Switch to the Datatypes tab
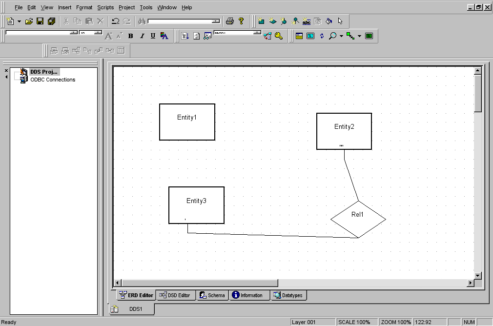This screenshot has height=326, width=493. click(288, 295)
